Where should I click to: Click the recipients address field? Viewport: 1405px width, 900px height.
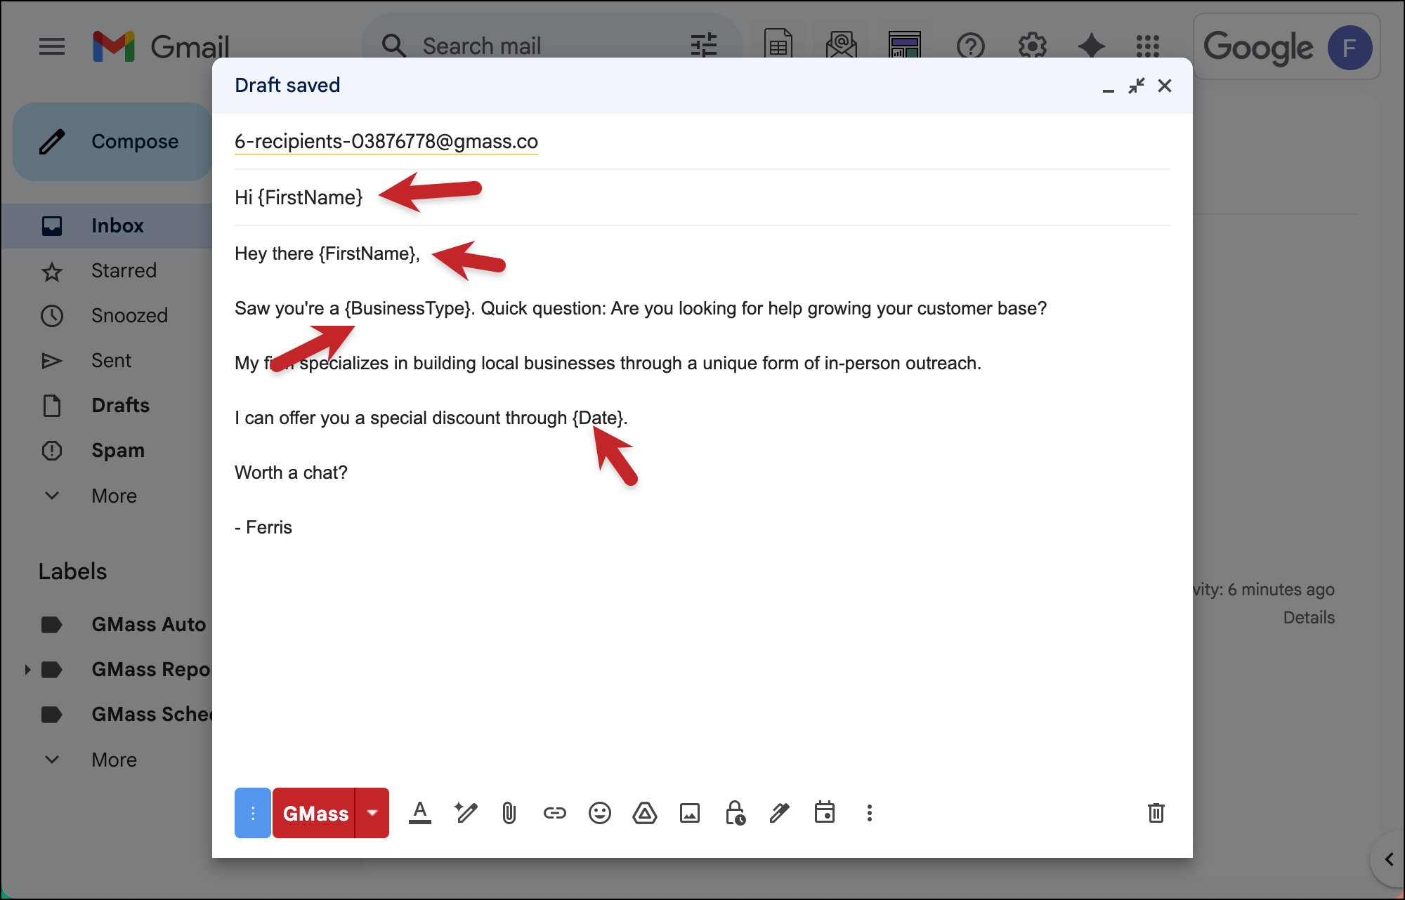tap(386, 141)
